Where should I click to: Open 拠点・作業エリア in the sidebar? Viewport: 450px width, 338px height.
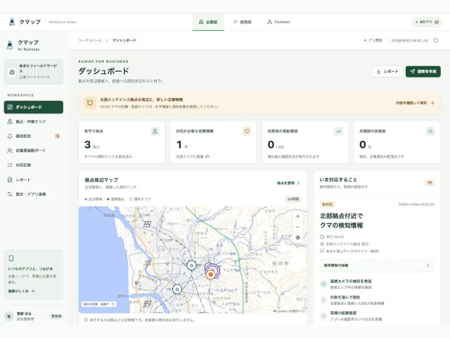click(34, 122)
